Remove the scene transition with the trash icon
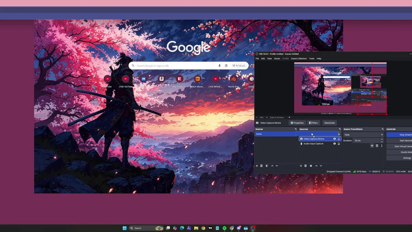 click(x=377, y=146)
